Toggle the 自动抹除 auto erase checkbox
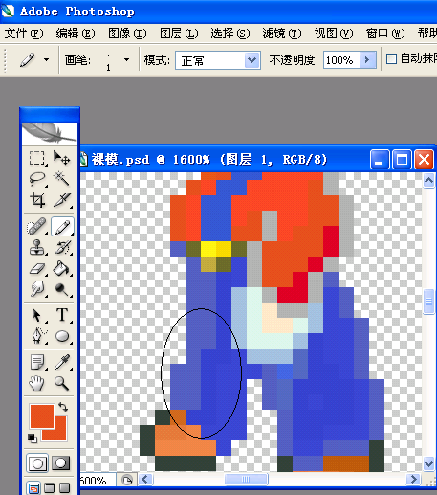 coord(391,59)
